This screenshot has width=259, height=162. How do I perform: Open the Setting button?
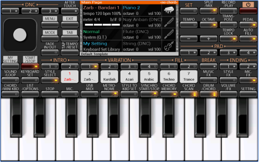(248, 94)
